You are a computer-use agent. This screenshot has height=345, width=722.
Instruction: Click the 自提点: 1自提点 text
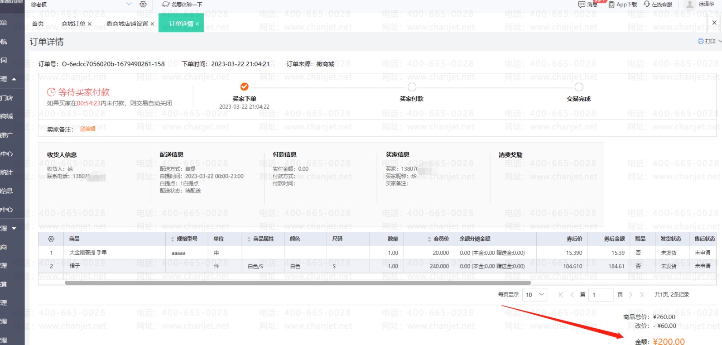tap(179, 183)
